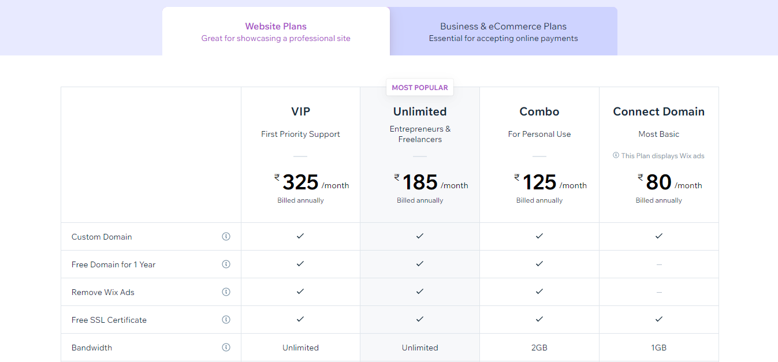This screenshot has width=778, height=362.
Task: Click Unlimited plan Free SSL Certificate checkmark
Action: tap(420, 319)
